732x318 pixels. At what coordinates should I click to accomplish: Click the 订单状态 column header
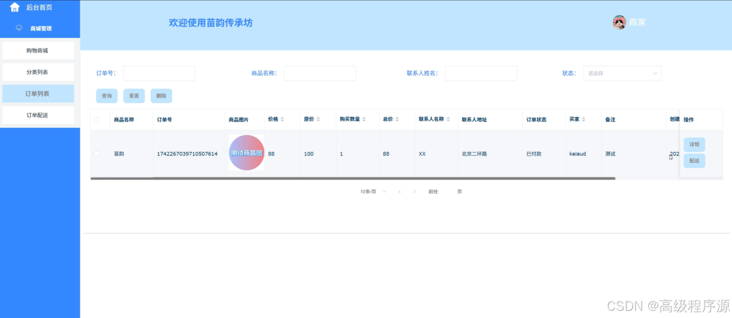pos(537,119)
